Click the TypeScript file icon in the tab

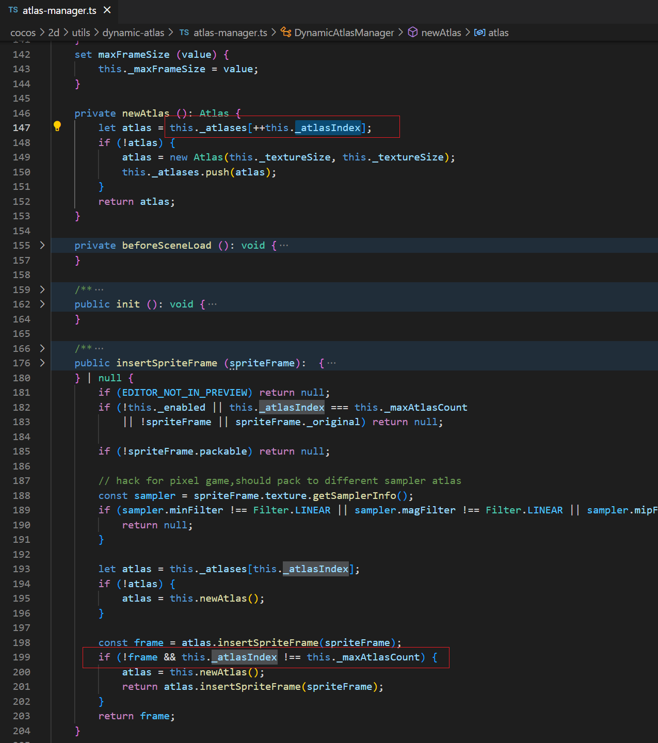pyautogui.click(x=13, y=10)
